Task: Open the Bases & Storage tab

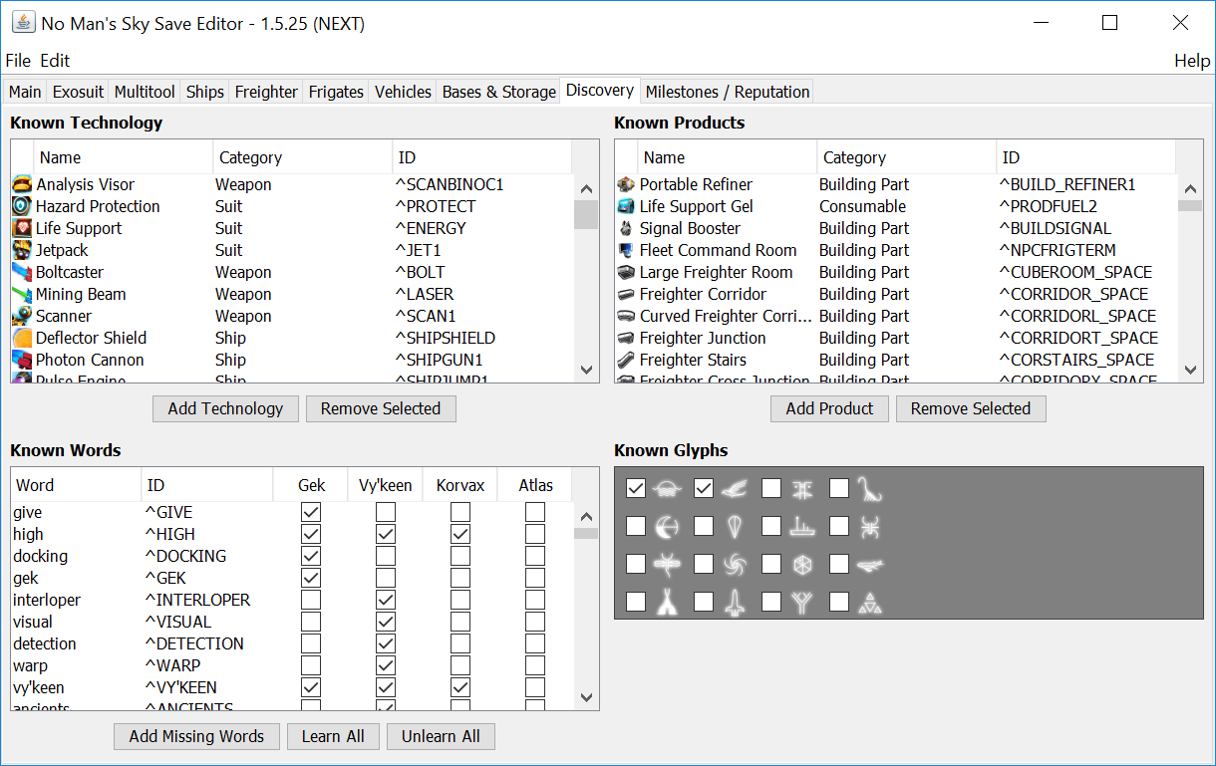Action: pyautogui.click(x=498, y=92)
